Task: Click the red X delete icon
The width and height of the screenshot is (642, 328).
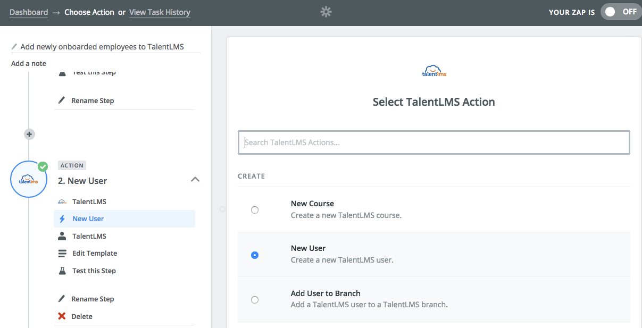Action: click(x=62, y=316)
